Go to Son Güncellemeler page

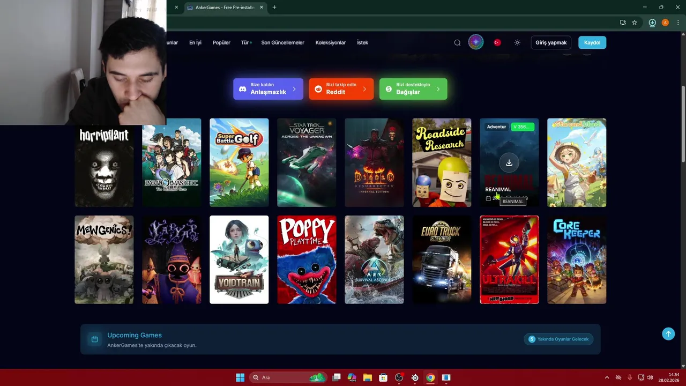click(x=282, y=42)
